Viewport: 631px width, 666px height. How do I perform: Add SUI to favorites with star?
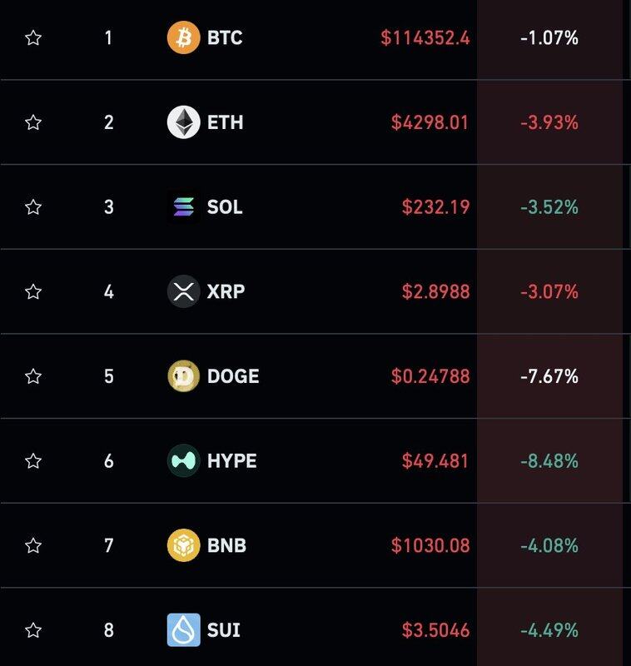33,630
